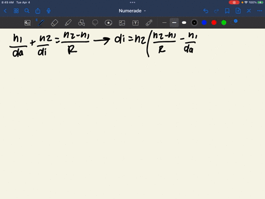The height and width of the screenshot is (199, 265).
Task: Pick the black pen color
Action: coord(194,23)
